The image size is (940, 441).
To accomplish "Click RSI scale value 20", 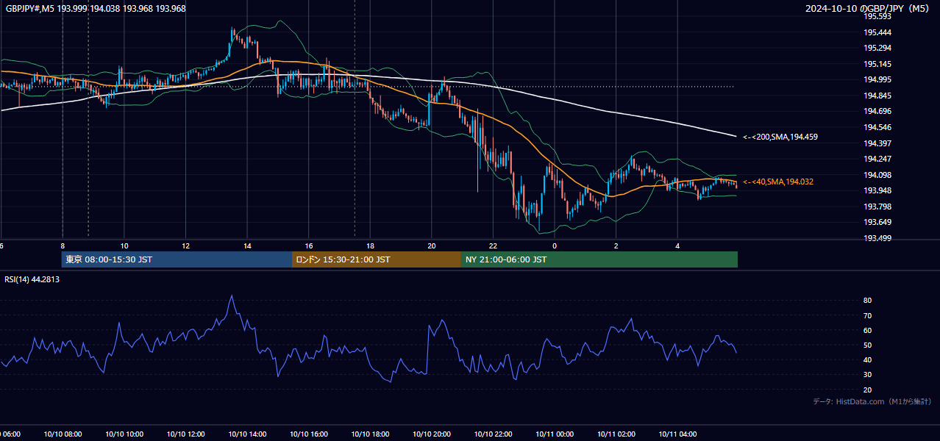I will pyautogui.click(x=868, y=390).
